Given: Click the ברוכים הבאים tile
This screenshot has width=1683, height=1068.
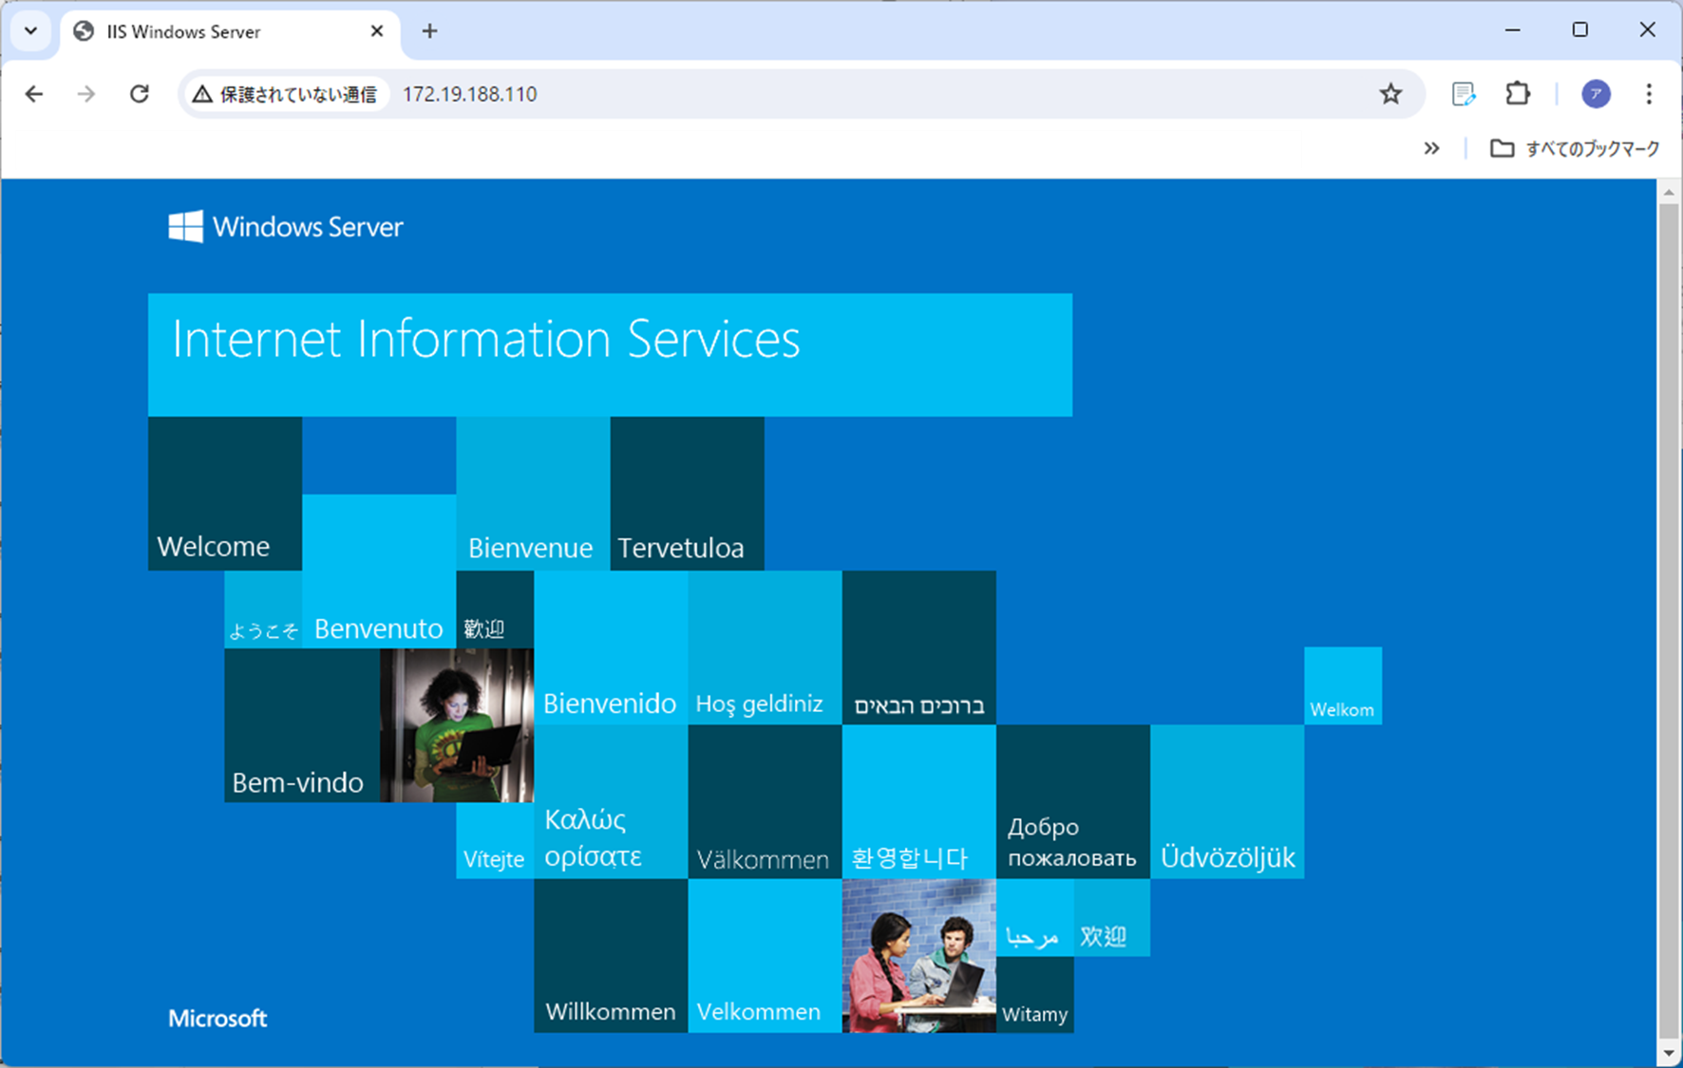Looking at the screenshot, I should (918, 647).
